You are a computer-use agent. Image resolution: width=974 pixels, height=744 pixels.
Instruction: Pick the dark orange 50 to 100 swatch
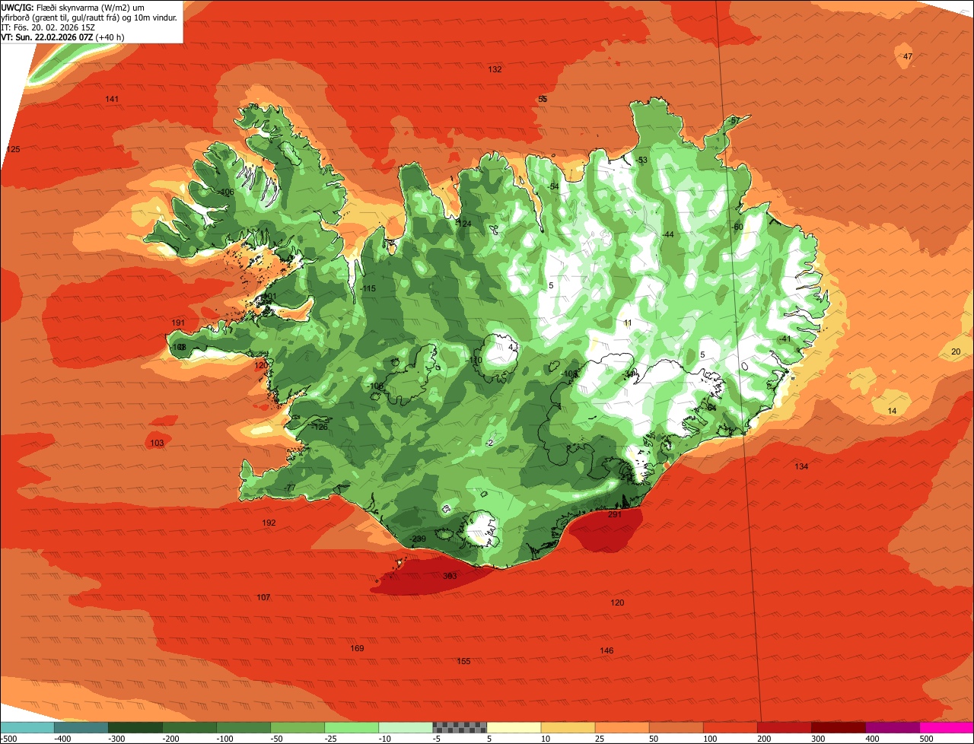point(676,727)
